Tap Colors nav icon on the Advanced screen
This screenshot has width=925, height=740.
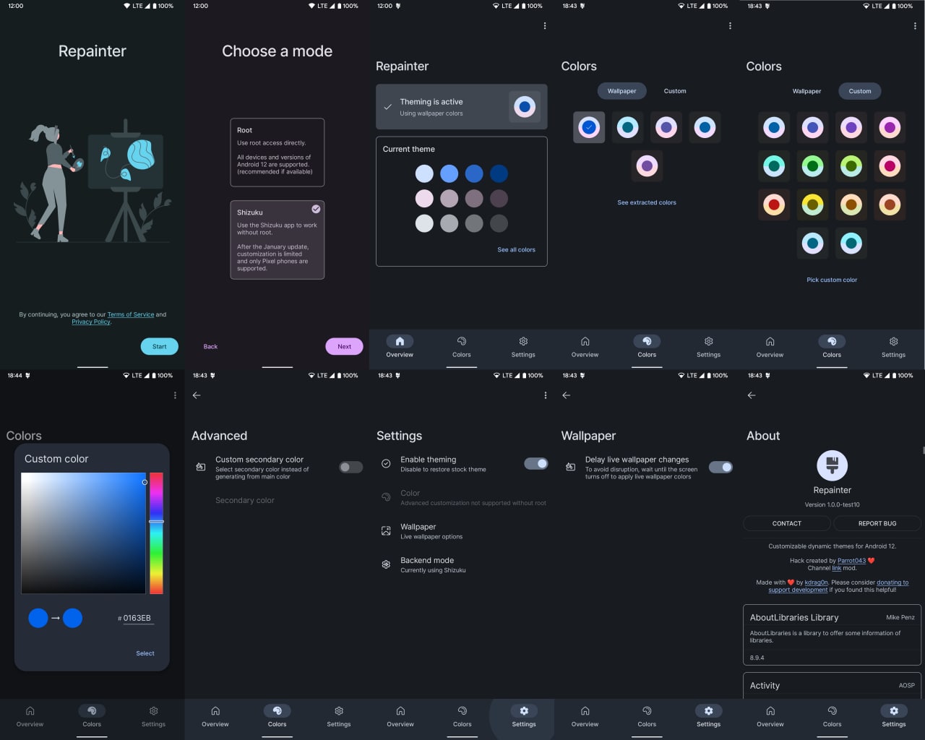(x=277, y=711)
